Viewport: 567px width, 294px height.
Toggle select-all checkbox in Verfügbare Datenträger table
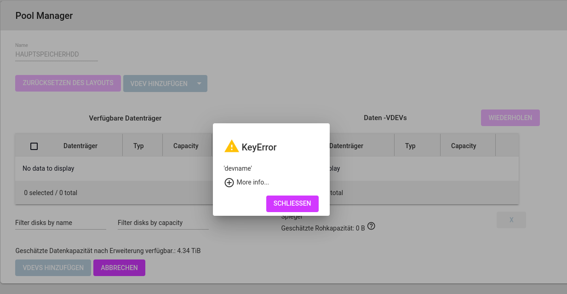click(x=34, y=146)
